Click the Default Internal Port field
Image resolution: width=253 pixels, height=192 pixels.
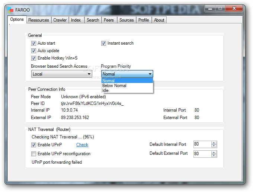click(202, 144)
